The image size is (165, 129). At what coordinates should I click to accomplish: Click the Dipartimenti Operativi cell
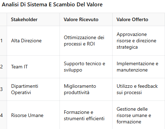click(33, 89)
